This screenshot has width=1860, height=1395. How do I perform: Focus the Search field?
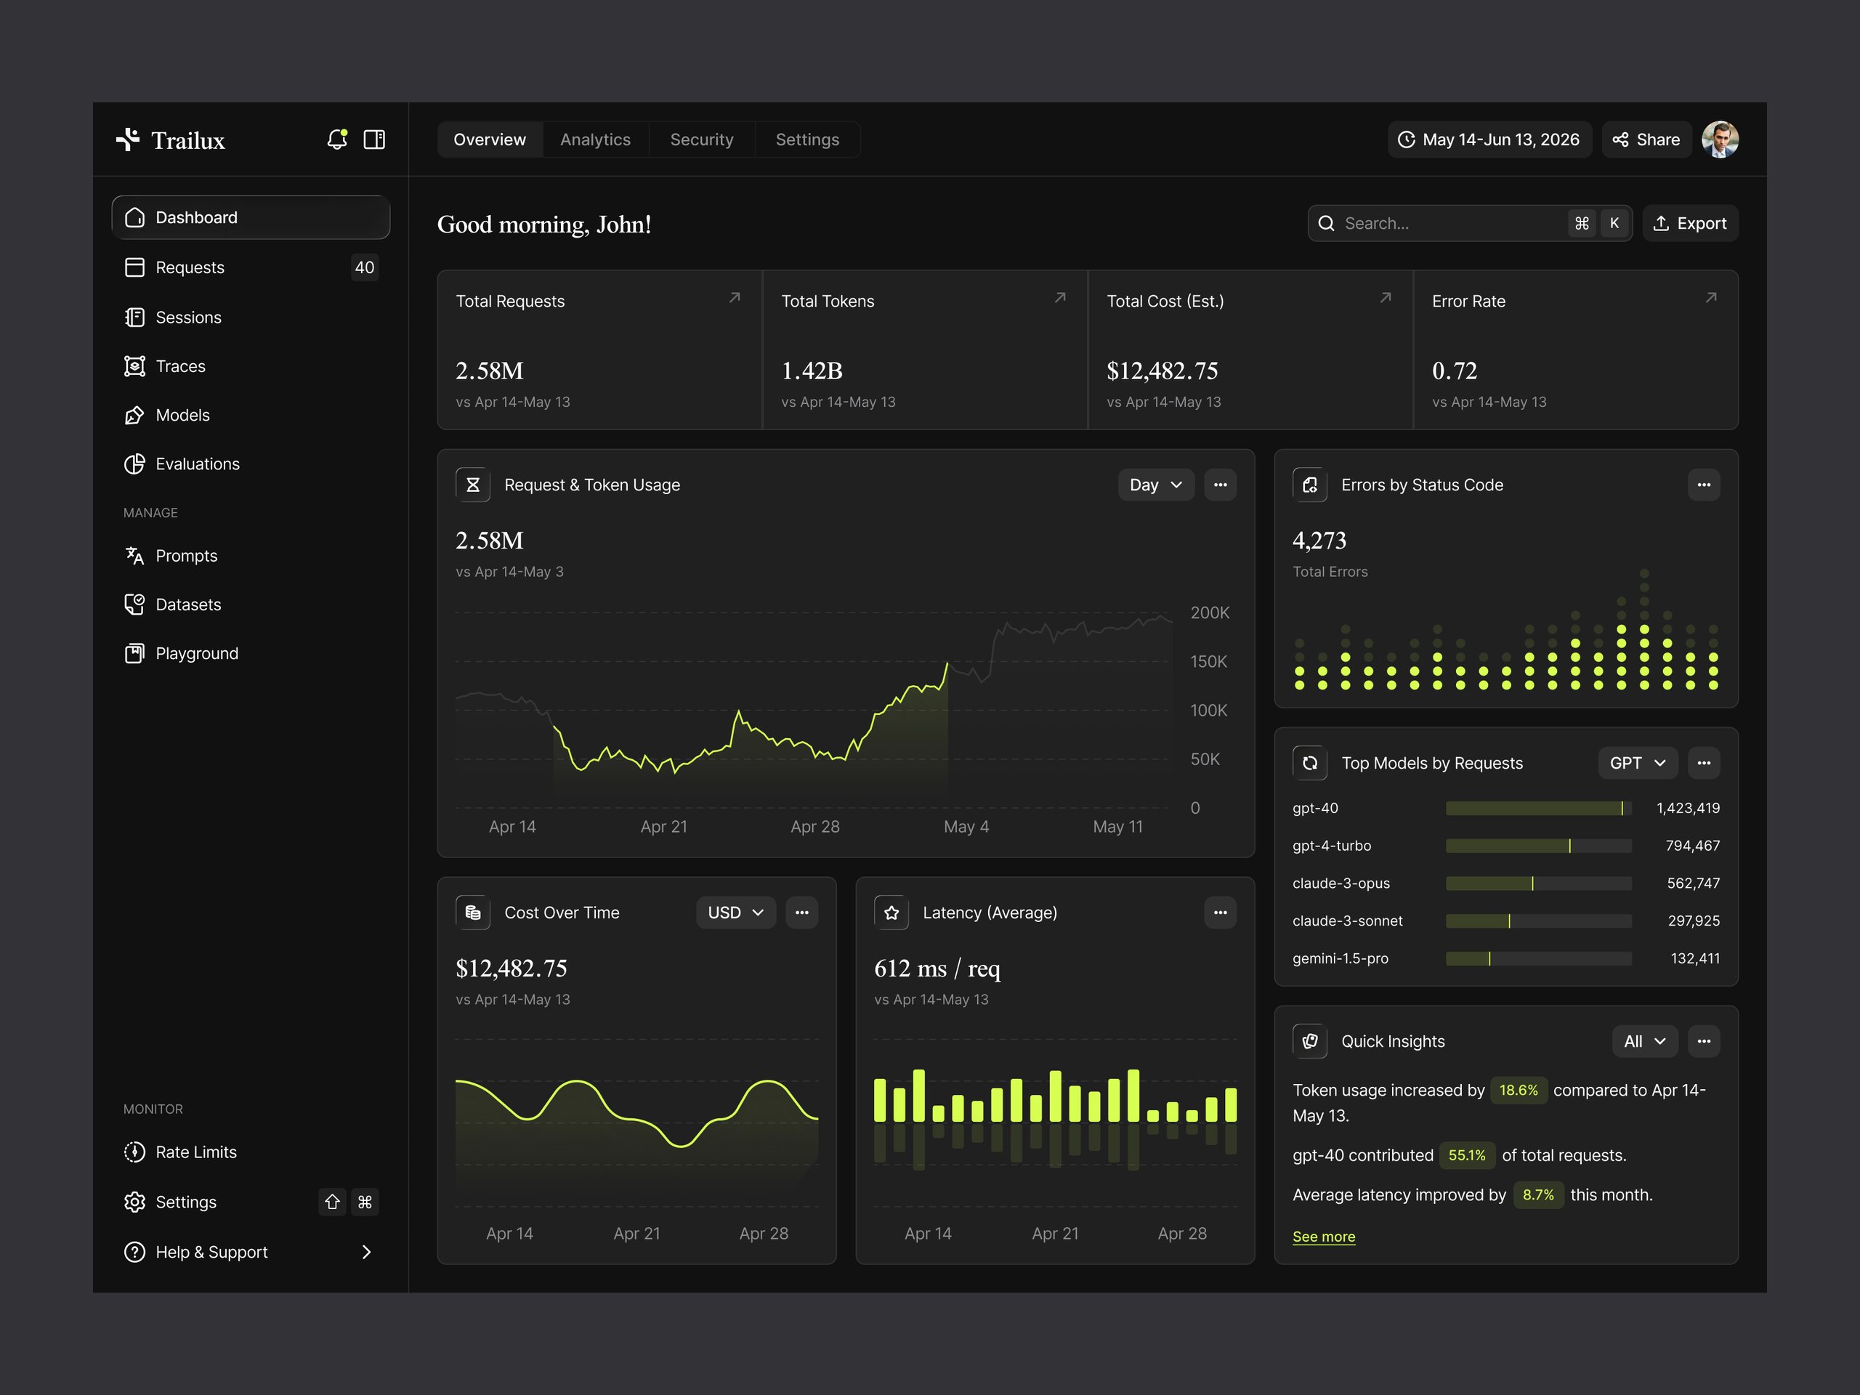coord(1470,224)
